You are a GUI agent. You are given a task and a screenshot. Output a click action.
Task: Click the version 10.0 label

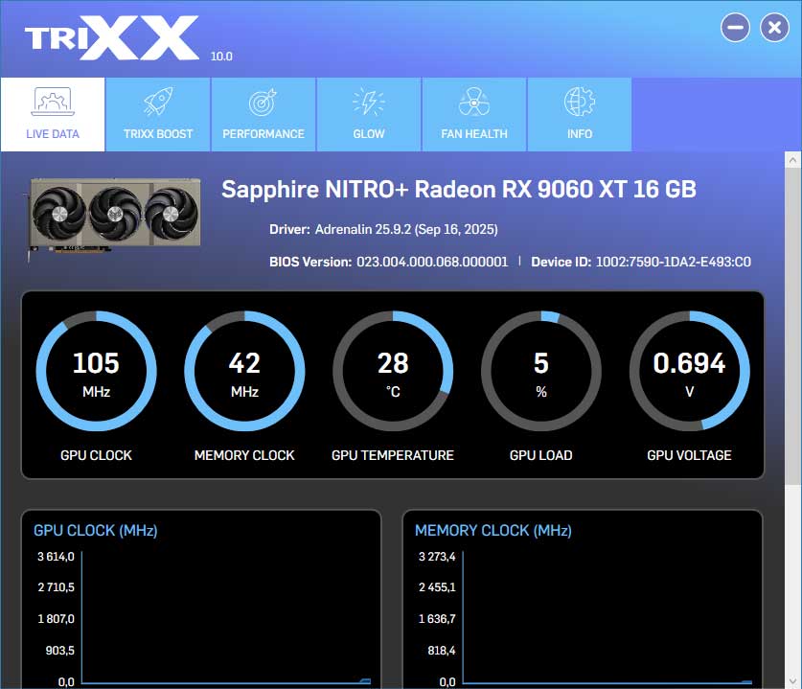click(x=224, y=57)
